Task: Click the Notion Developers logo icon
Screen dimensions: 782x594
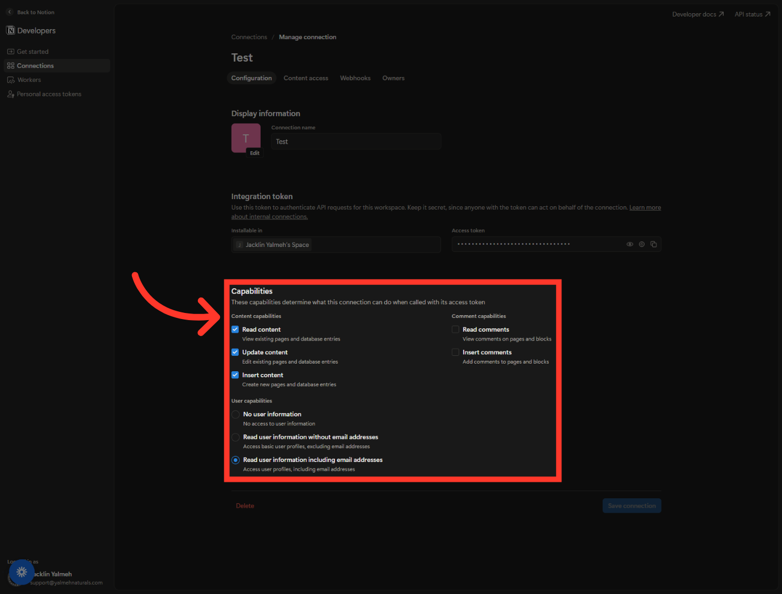Action: point(10,31)
